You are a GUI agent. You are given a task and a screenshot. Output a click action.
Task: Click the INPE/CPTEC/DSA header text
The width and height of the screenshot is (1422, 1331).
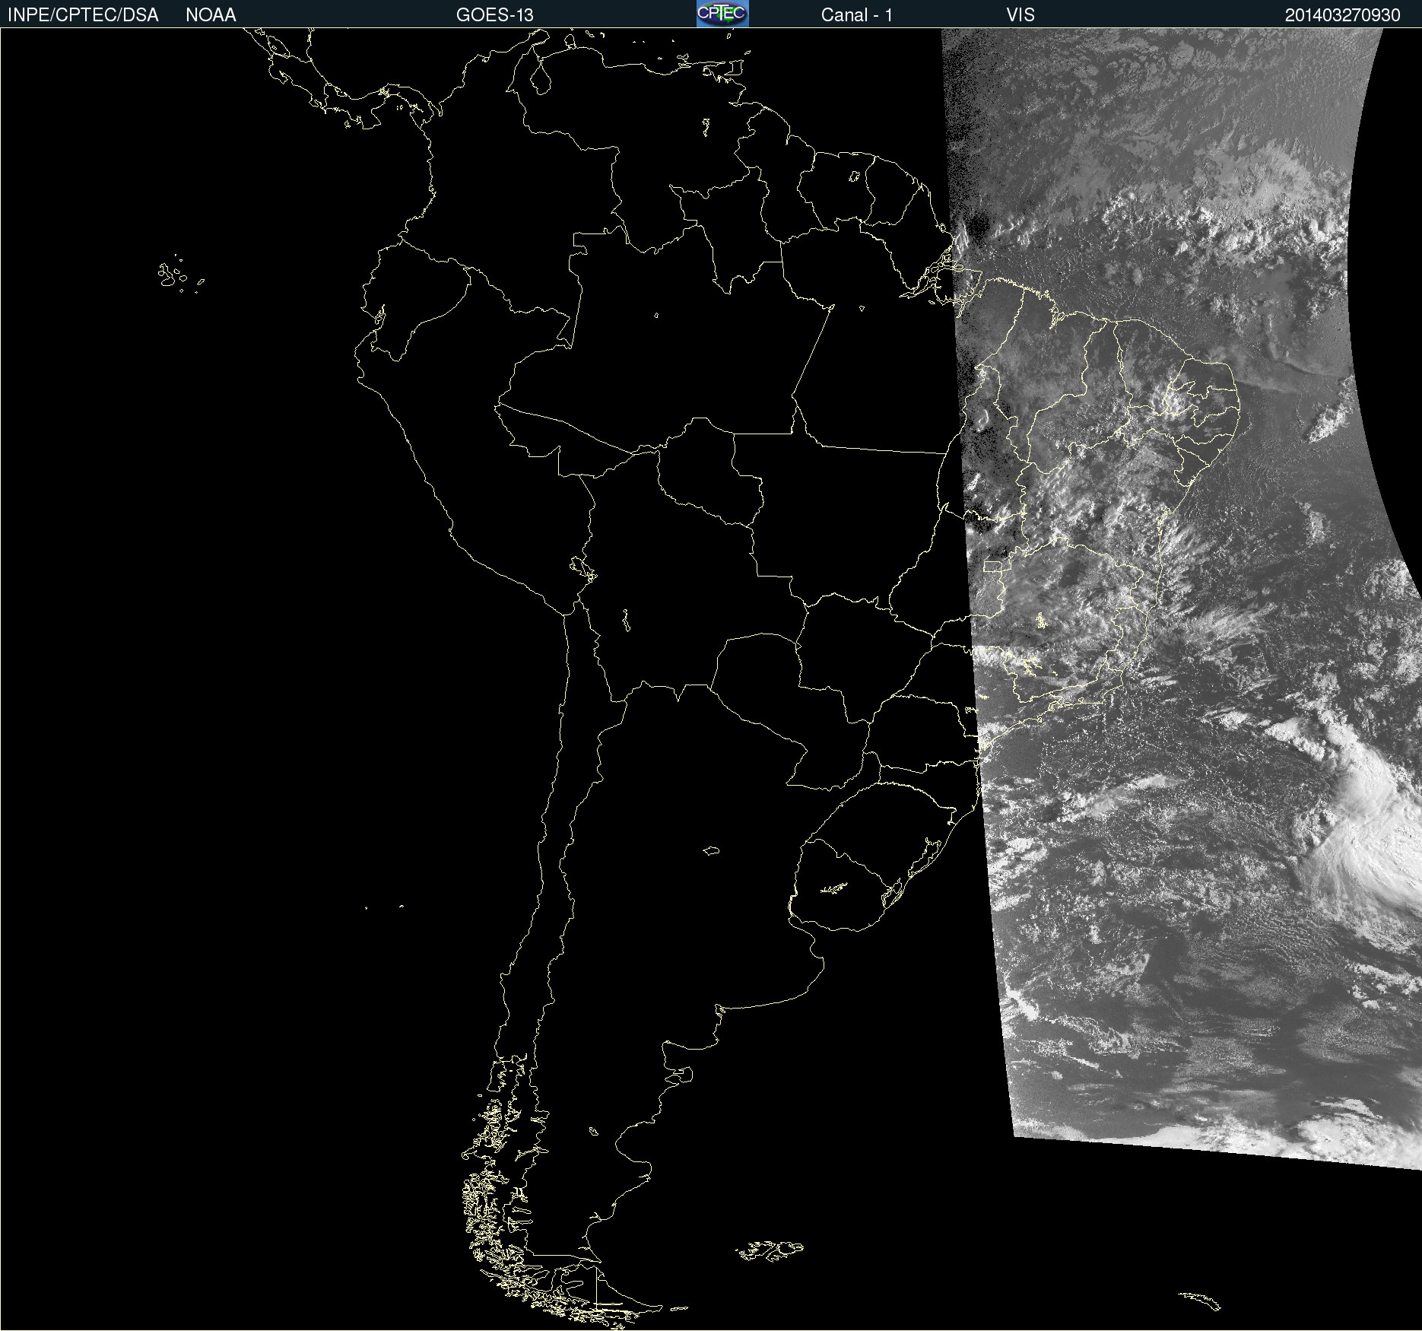[x=83, y=15]
